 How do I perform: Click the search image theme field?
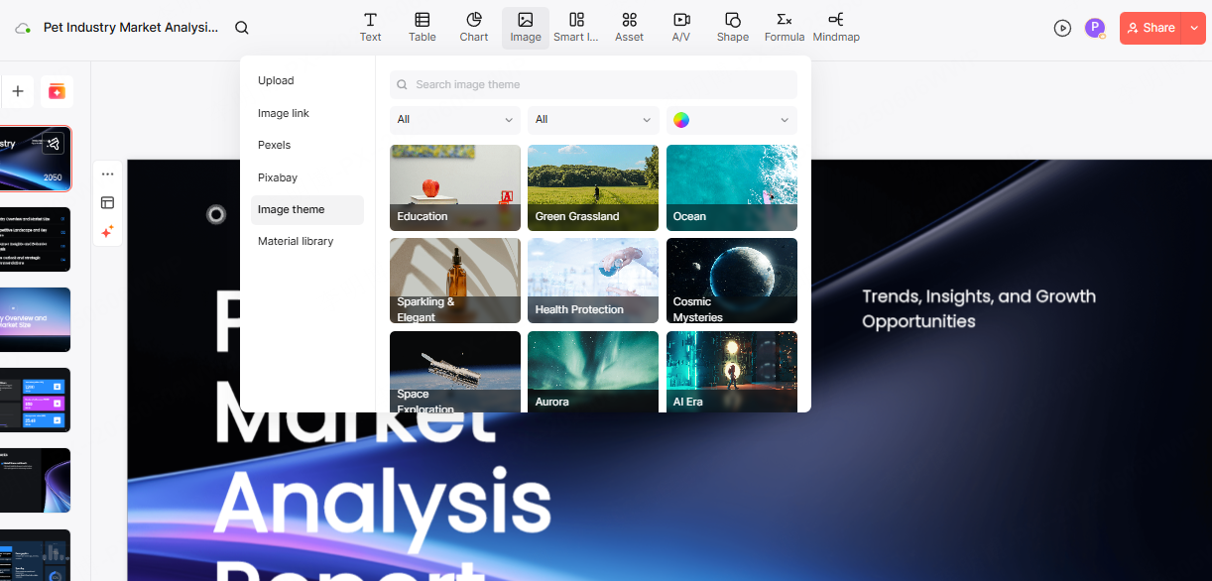coord(593,84)
